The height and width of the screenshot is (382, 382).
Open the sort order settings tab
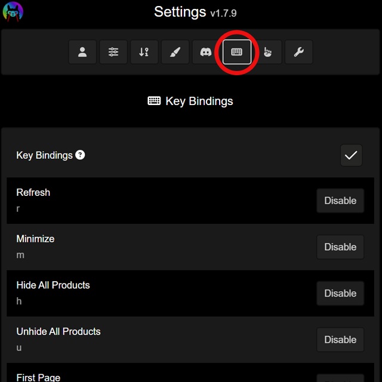coord(144,52)
